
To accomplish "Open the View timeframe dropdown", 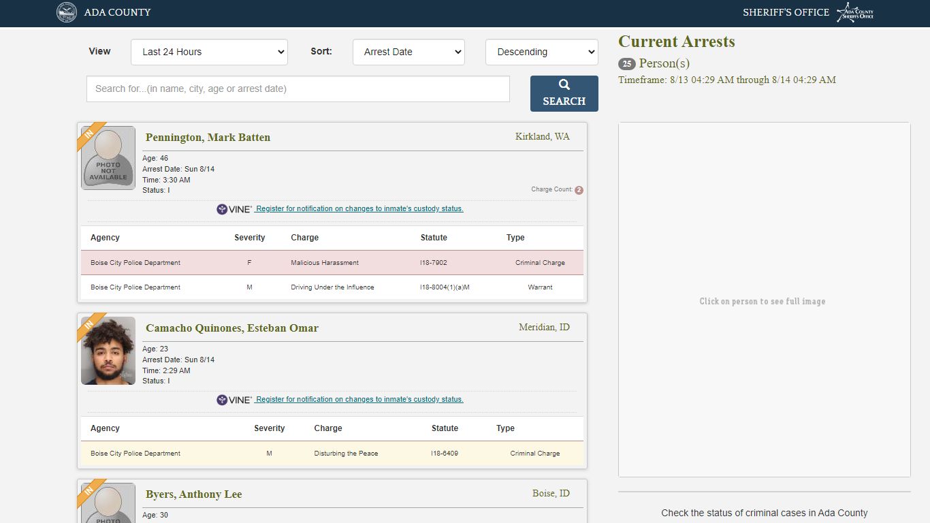I will pyautogui.click(x=209, y=52).
